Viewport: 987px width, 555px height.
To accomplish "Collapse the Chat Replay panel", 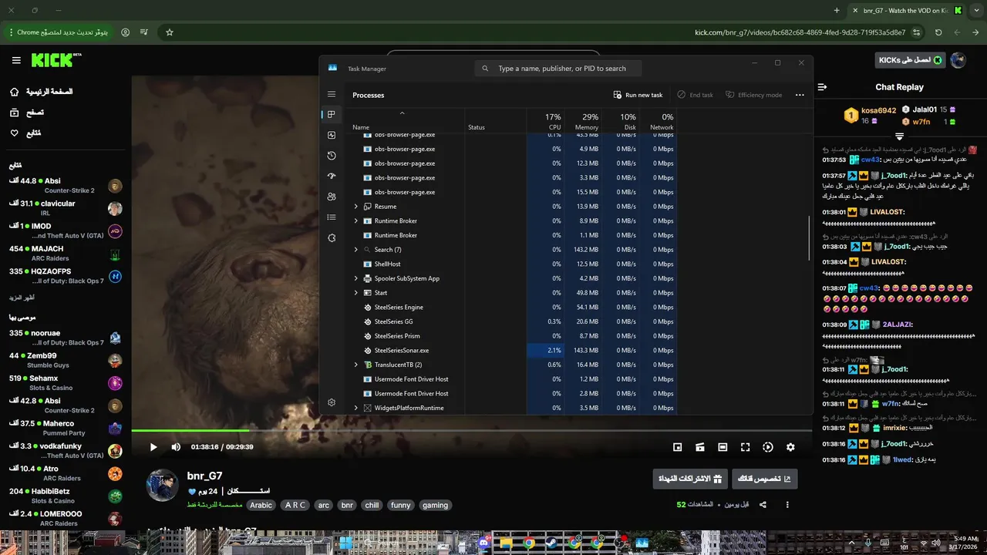I will [823, 87].
